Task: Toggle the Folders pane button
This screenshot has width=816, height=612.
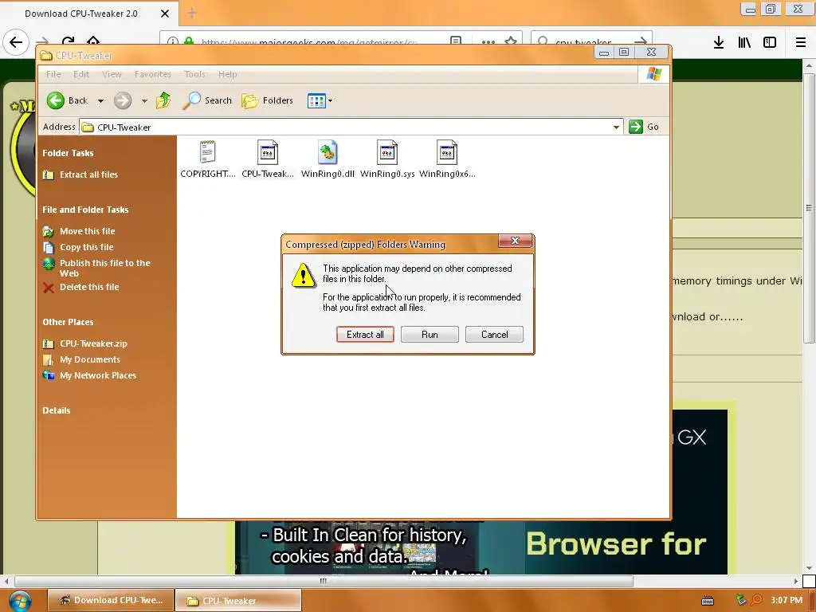Action: pyautogui.click(x=268, y=100)
